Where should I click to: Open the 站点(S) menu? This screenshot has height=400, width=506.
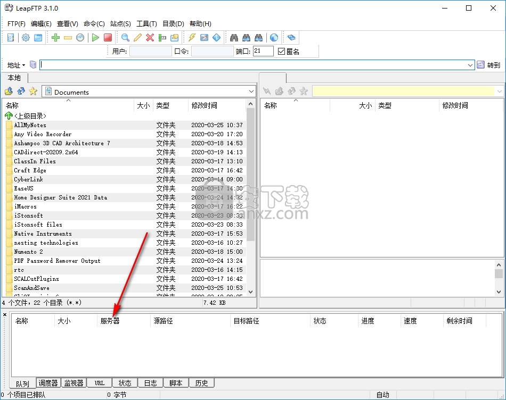(x=120, y=23)
